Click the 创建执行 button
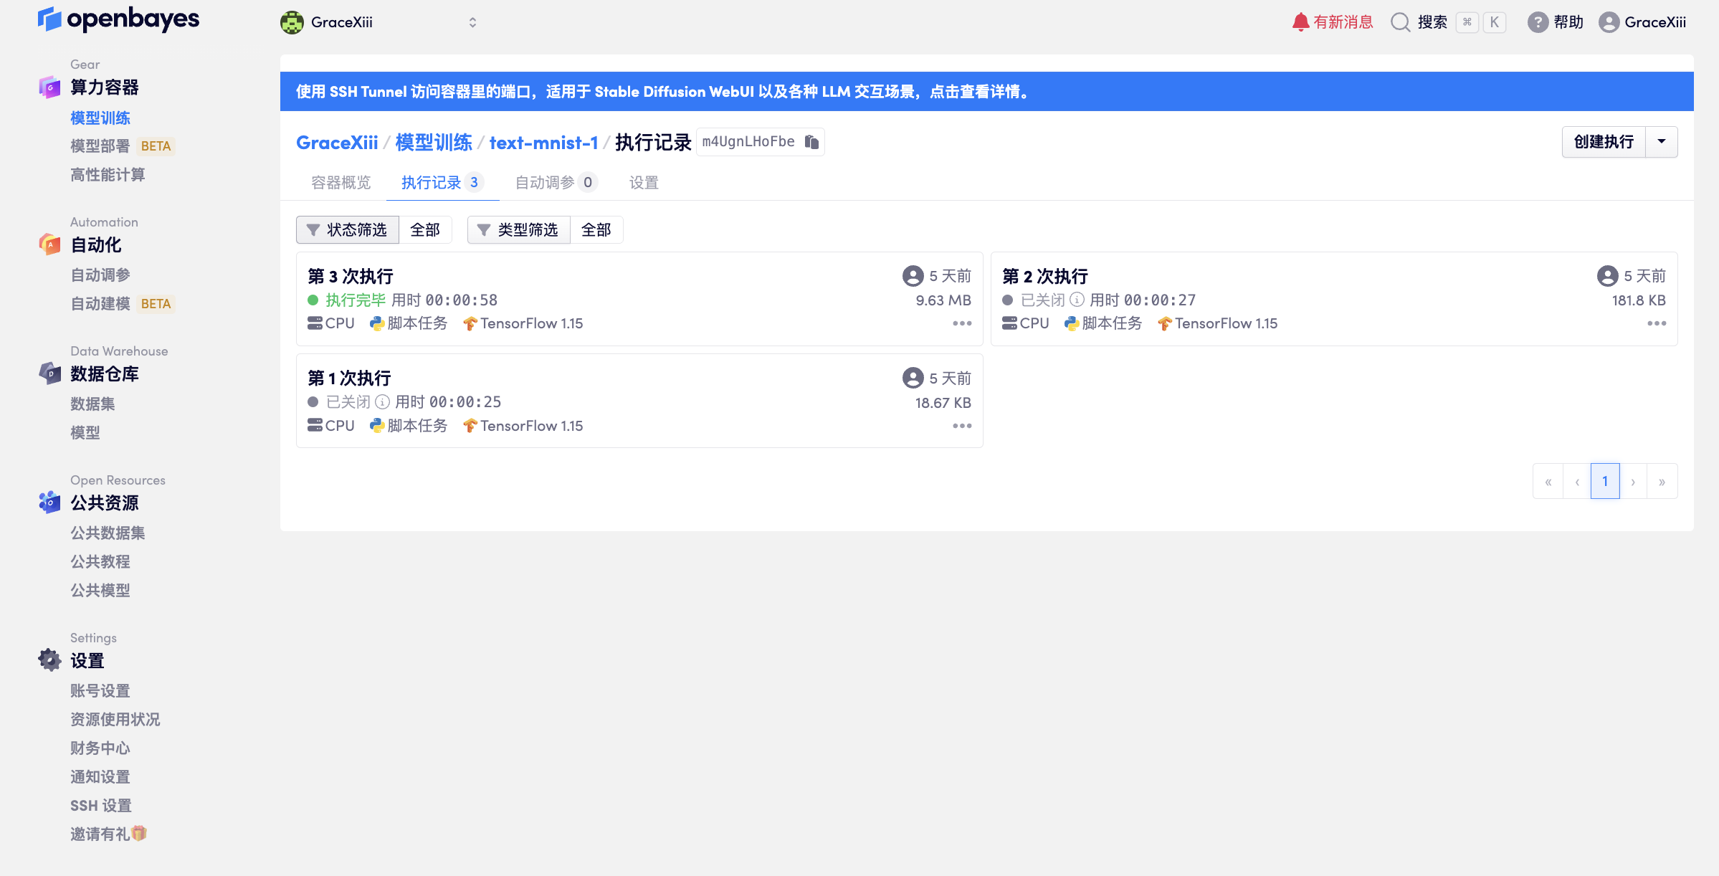This screenshot has width=1719, height=876. [1604, 142]
